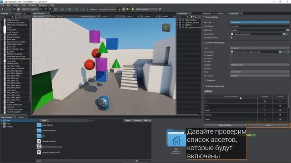Open the Edit menu

[9, 5]
